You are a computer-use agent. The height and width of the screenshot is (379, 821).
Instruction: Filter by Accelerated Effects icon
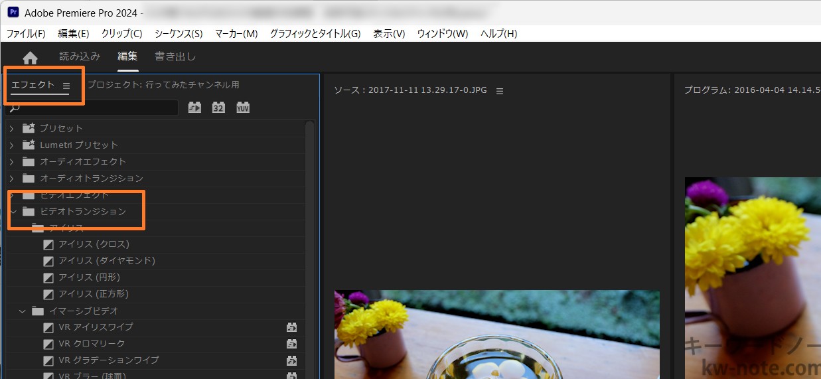[194, 108]
